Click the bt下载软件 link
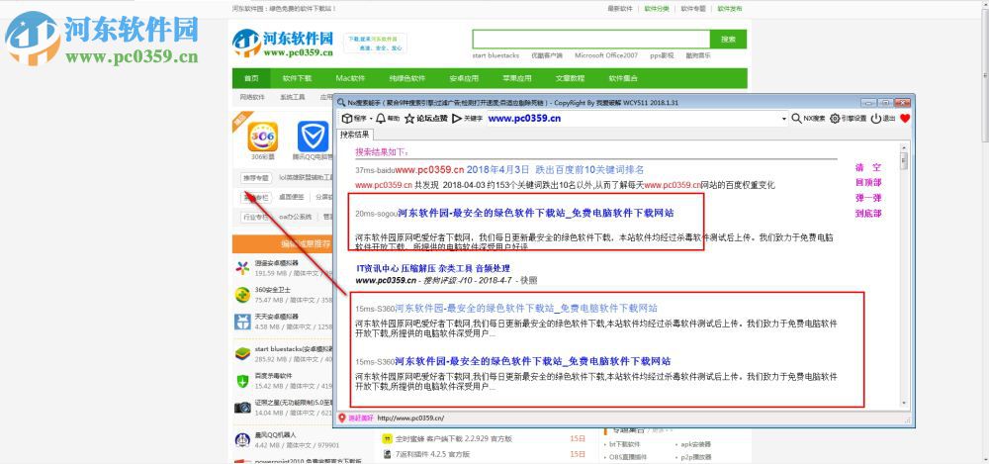Screen dimensions: 989x464 [626, 444]
